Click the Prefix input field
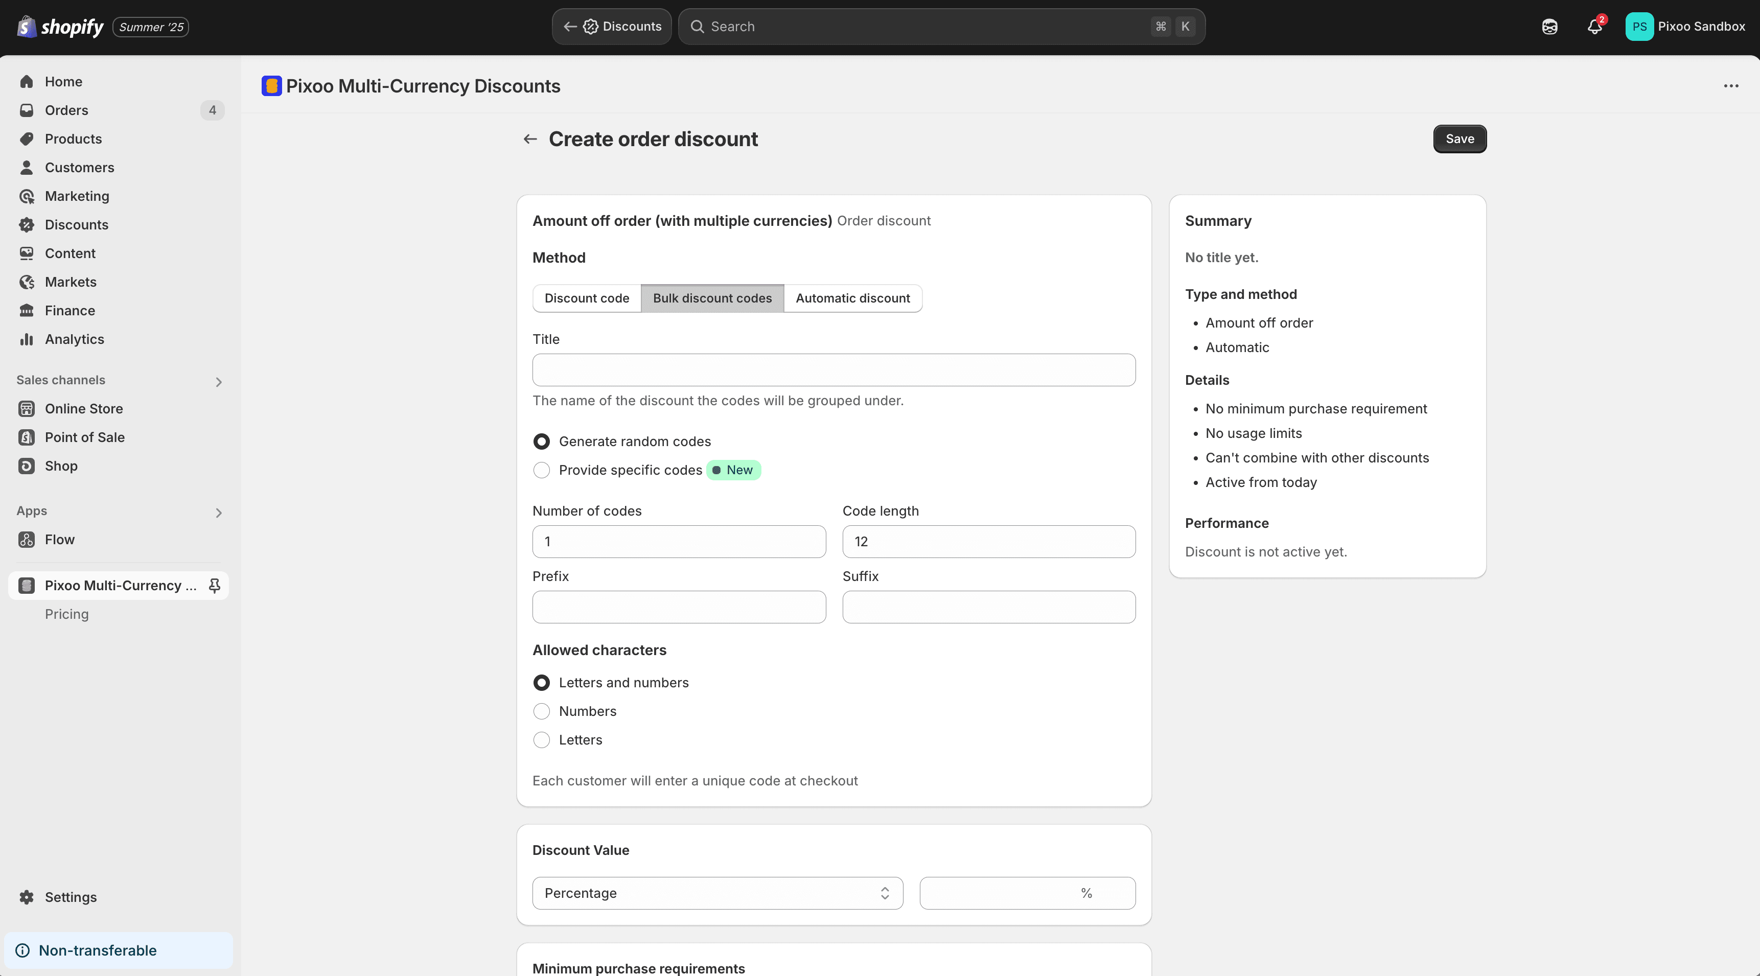The image size is (1760, 976). [x=679, y=607]
